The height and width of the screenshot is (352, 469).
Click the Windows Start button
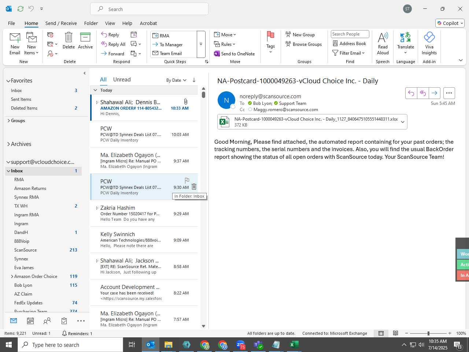(9, 345)
